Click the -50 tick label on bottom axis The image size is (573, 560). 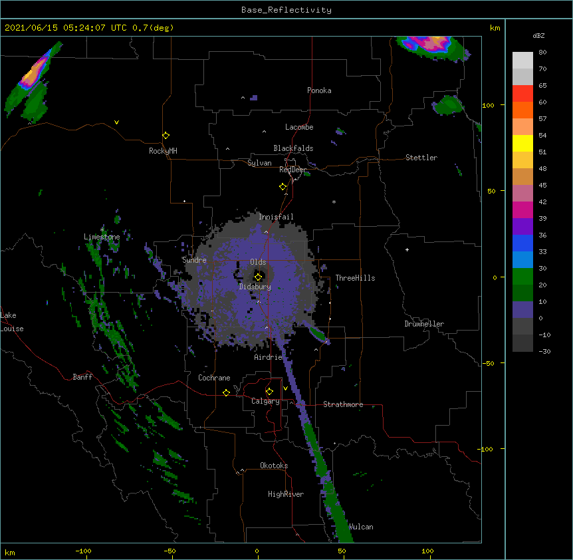tap(170, 551)
